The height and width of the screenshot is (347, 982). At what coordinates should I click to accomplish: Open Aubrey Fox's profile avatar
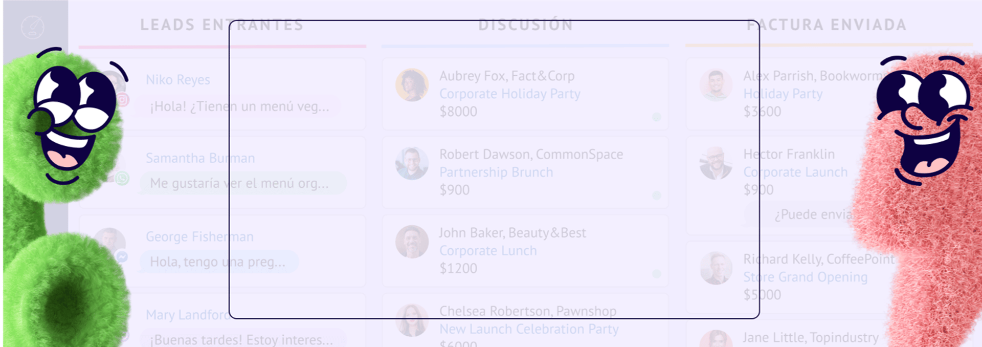point(412,85)
